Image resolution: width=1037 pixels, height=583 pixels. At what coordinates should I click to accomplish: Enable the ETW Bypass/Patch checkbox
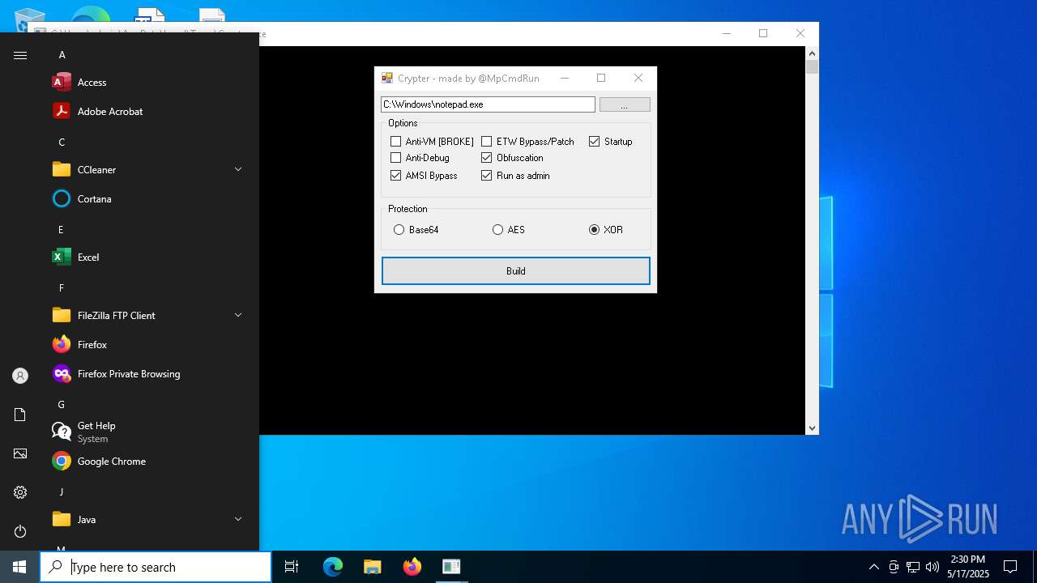coord(486,142)
